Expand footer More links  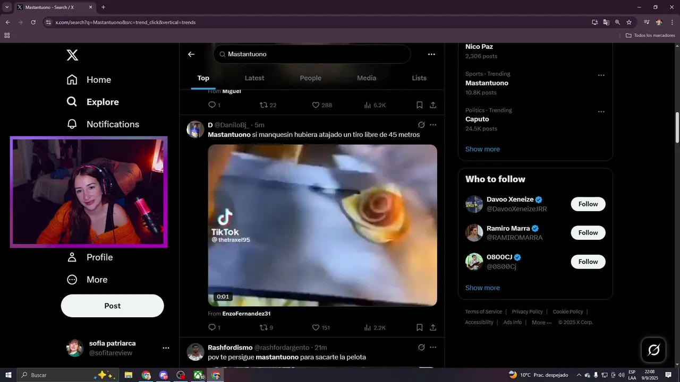pos(541,323)
